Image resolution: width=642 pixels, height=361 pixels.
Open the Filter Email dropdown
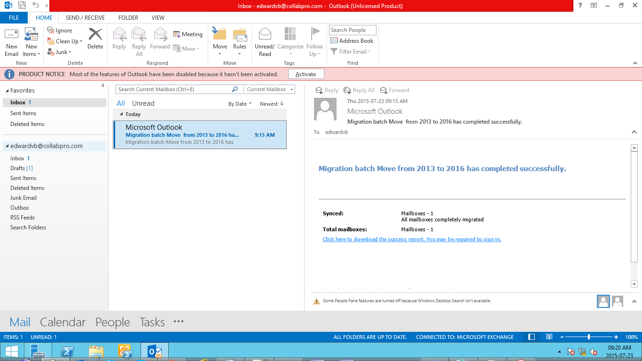click(351, 52)
